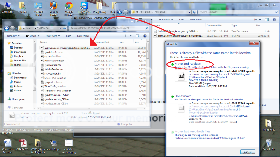Open the Dingleberry desktop folder
Viewport: 280px width, 157px height.
coord(100,7)
